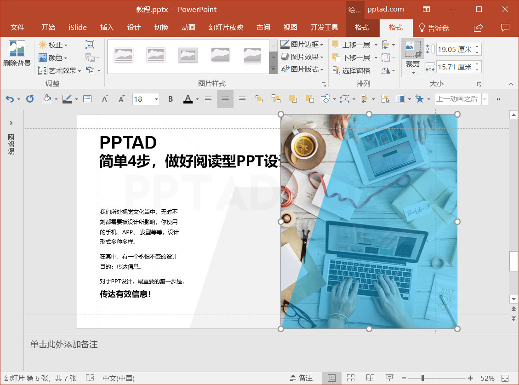The width and height of the screenshot is (519, 385).
Task: Click the Share icon in title ribbon
Action: 479,28
